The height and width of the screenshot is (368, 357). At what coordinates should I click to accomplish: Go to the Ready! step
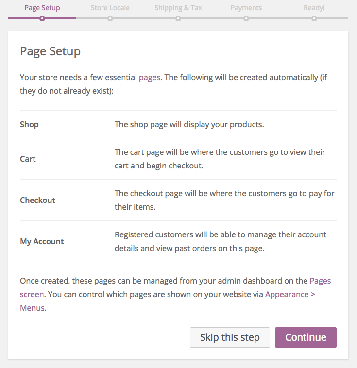(314, 8)
